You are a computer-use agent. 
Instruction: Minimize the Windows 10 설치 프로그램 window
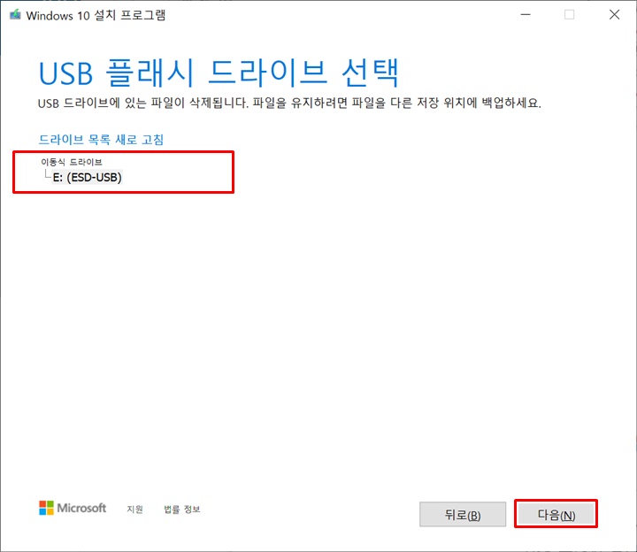pos(526,15)
